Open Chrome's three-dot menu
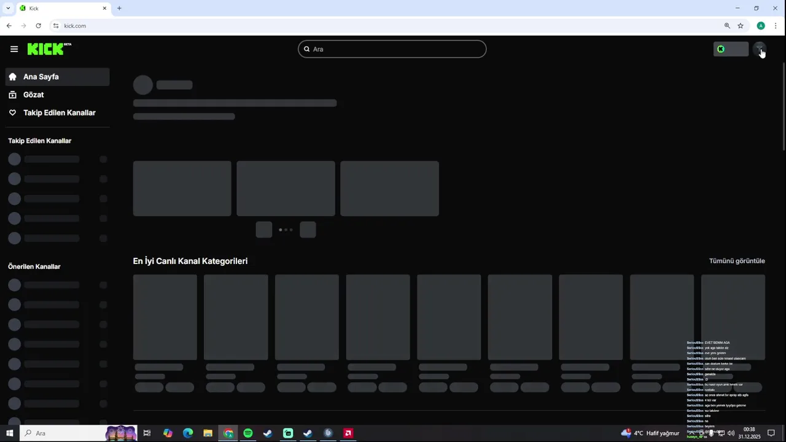 pos(776,26)
